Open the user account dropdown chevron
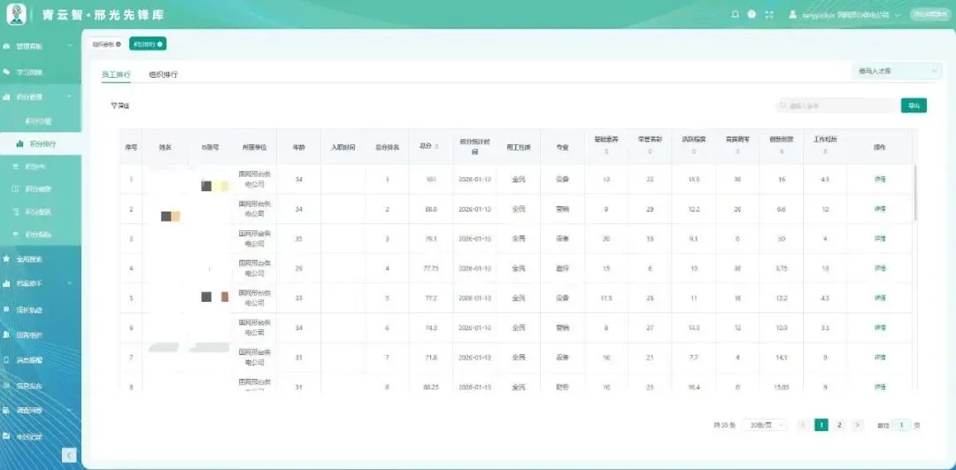956x470 pixels. [x=897, y=15]
